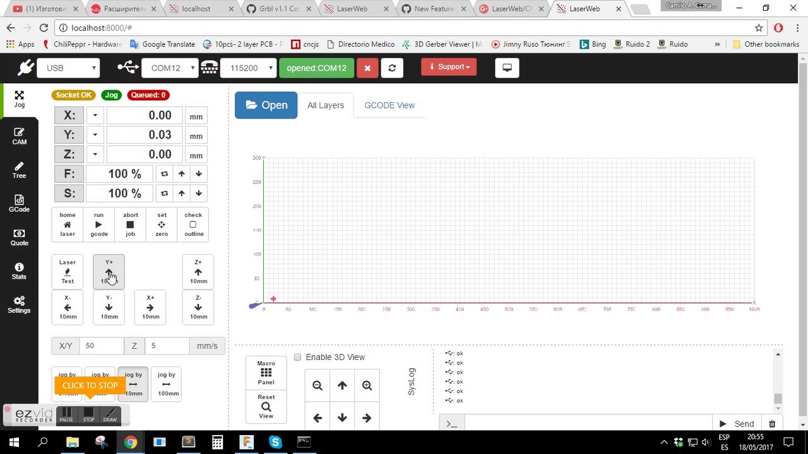
Task: Click the run gcode button
Action: [98, 224]
